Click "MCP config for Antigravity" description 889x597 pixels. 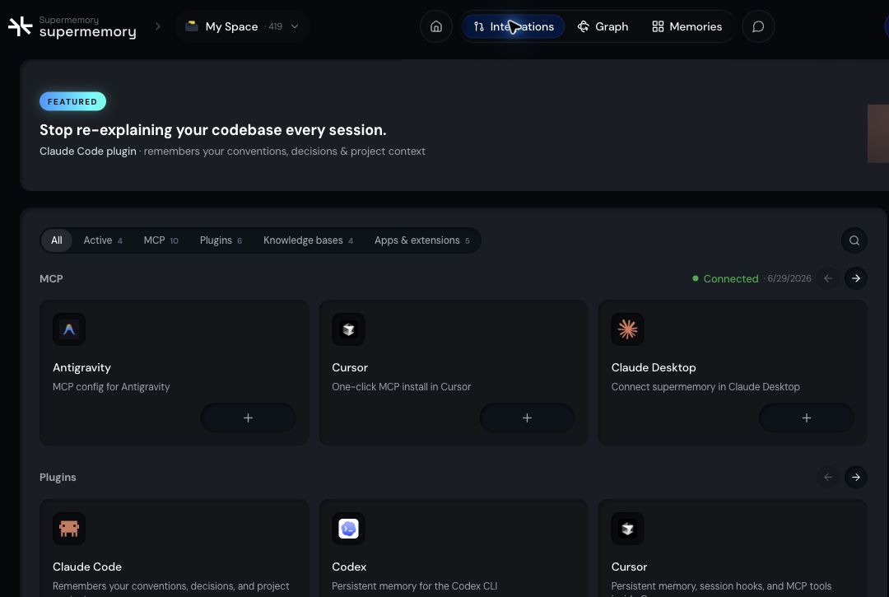click(x=111, y=387)
